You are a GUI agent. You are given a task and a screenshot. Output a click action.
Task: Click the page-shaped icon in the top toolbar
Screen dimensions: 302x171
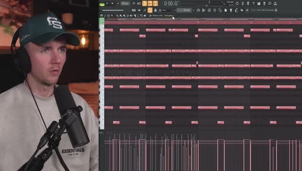(x=226, y=10)
